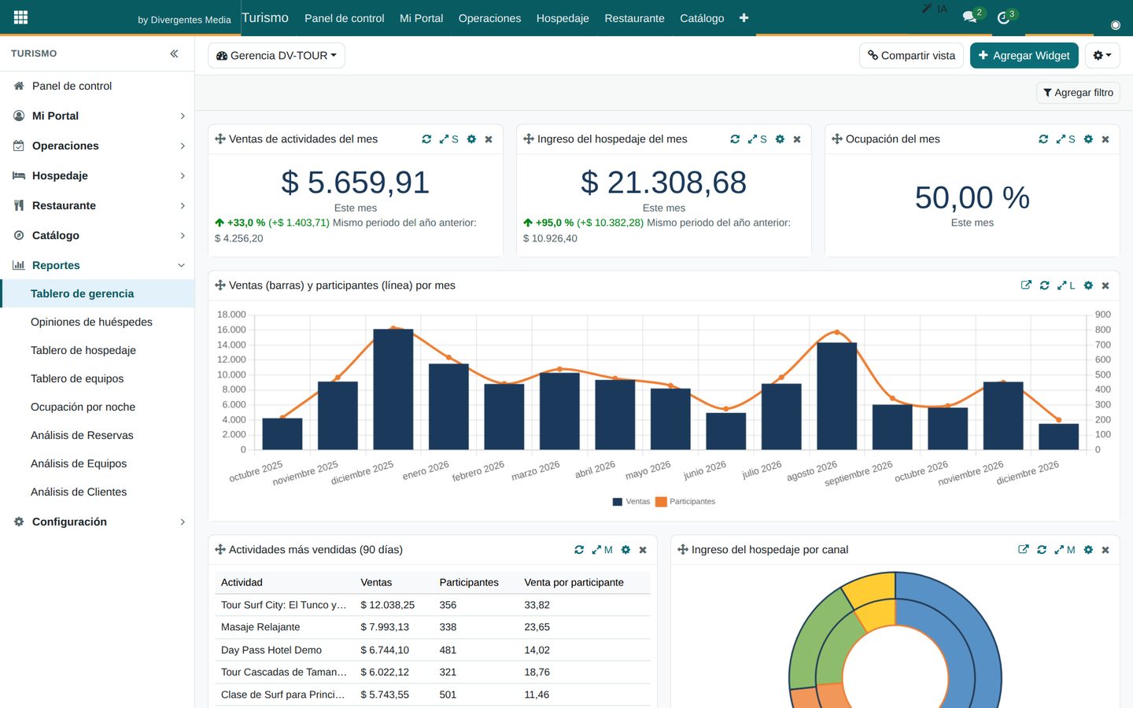Viewport: 1133px width, 708px height.
Task: Open the Gerencia DV-TOUR dashboard dropdown
Action: 276,56
